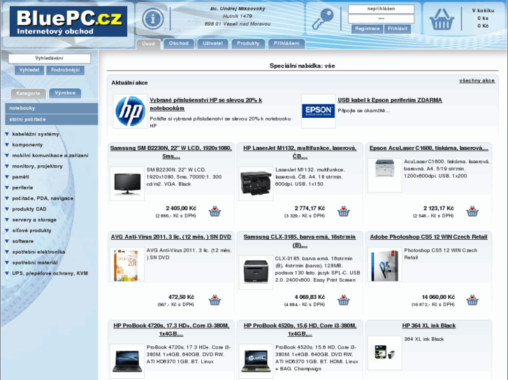The image size is (508, 380).
Task: Click the Podrobnější search button
Action: click(65, 70)
